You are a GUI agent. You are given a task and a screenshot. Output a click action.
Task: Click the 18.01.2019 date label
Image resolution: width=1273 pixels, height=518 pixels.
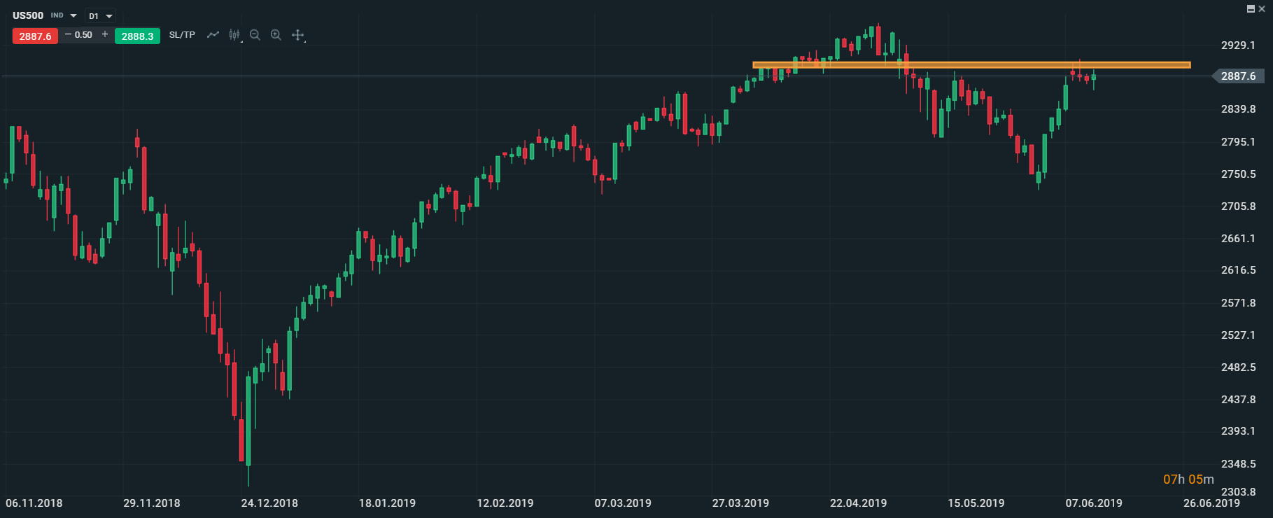coord(387,503)
